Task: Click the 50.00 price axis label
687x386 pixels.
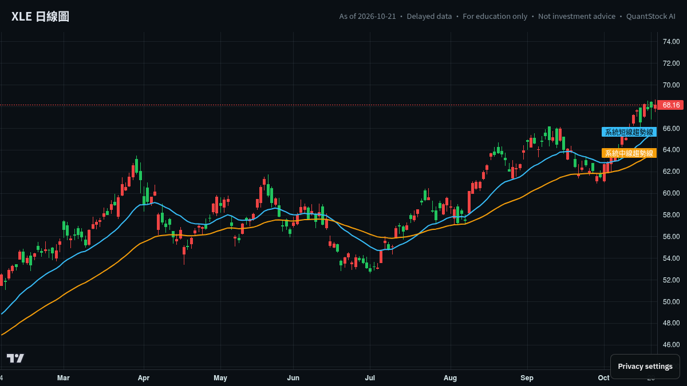Action: point(672,302)
